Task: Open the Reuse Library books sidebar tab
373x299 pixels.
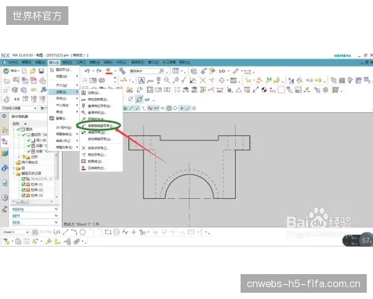Action: 5,153
